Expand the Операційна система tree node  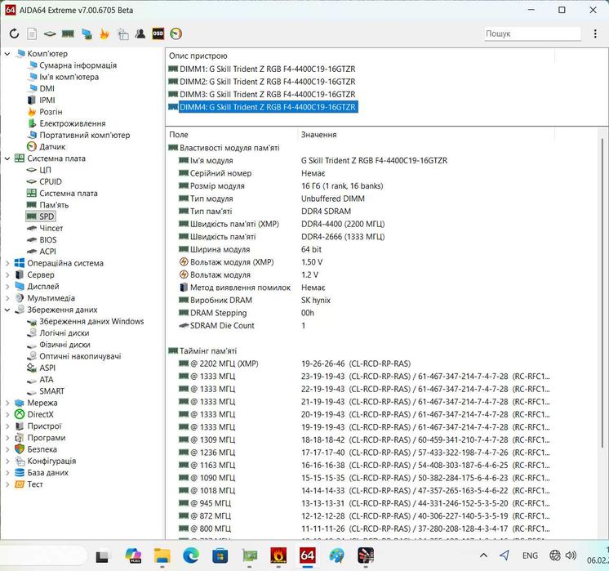tap(7, 264)
